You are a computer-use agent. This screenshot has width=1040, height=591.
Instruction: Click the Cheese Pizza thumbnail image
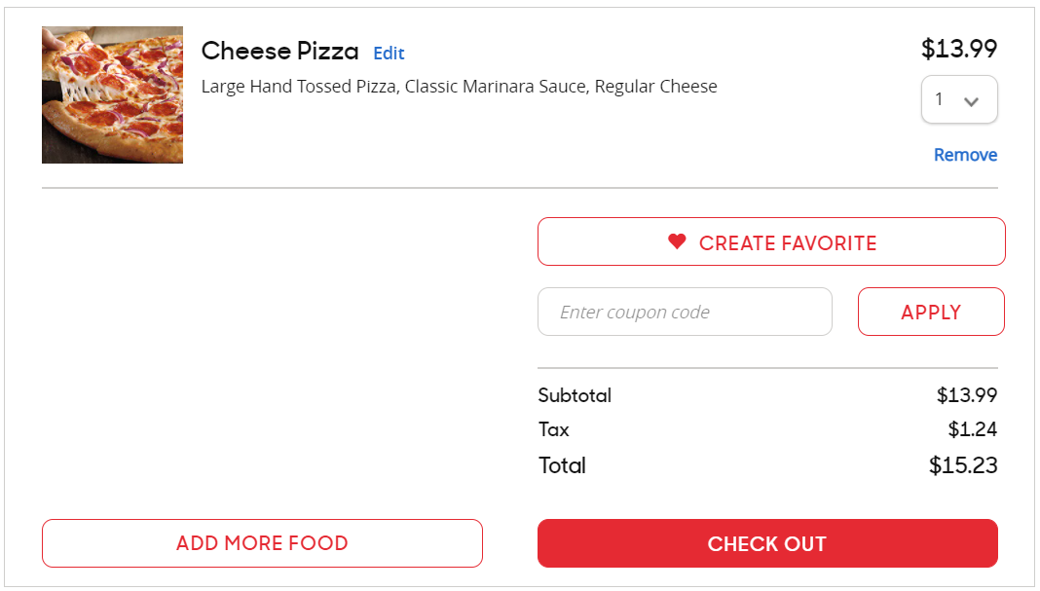coord(112,94)
